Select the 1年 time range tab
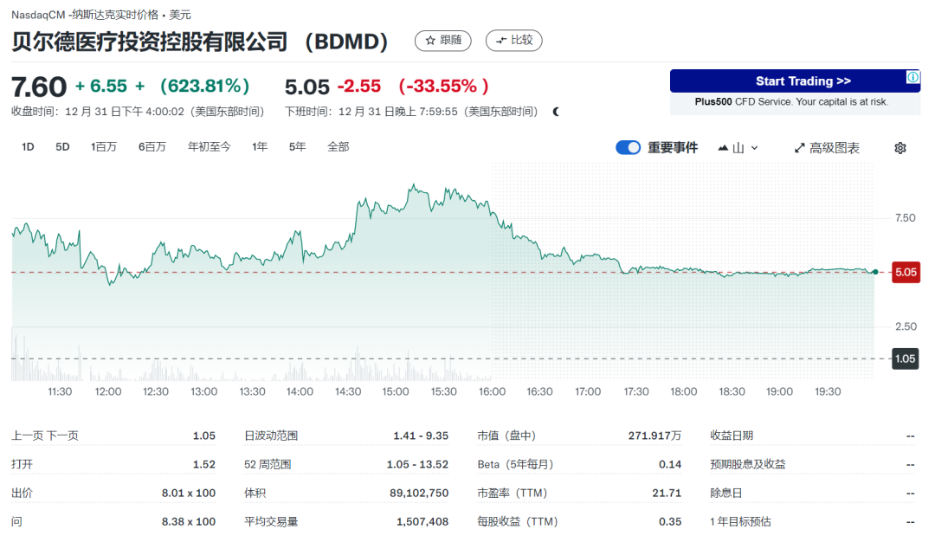Screen dimensions: 935x542 [x=260, y=146]
